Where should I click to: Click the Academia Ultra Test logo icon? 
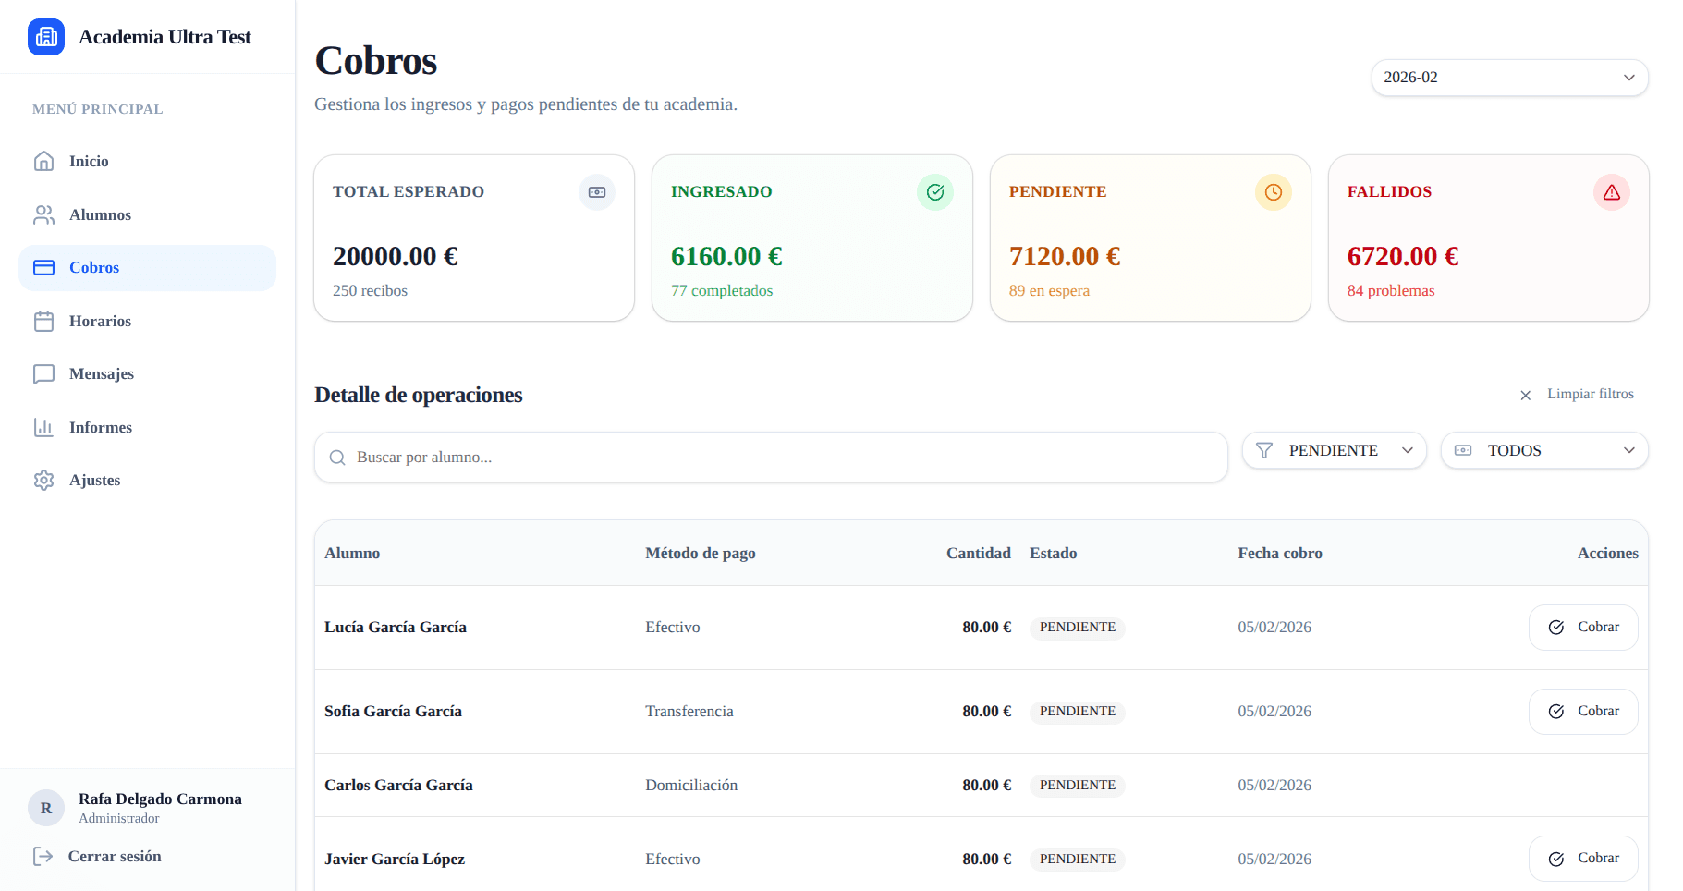(46, 37)
